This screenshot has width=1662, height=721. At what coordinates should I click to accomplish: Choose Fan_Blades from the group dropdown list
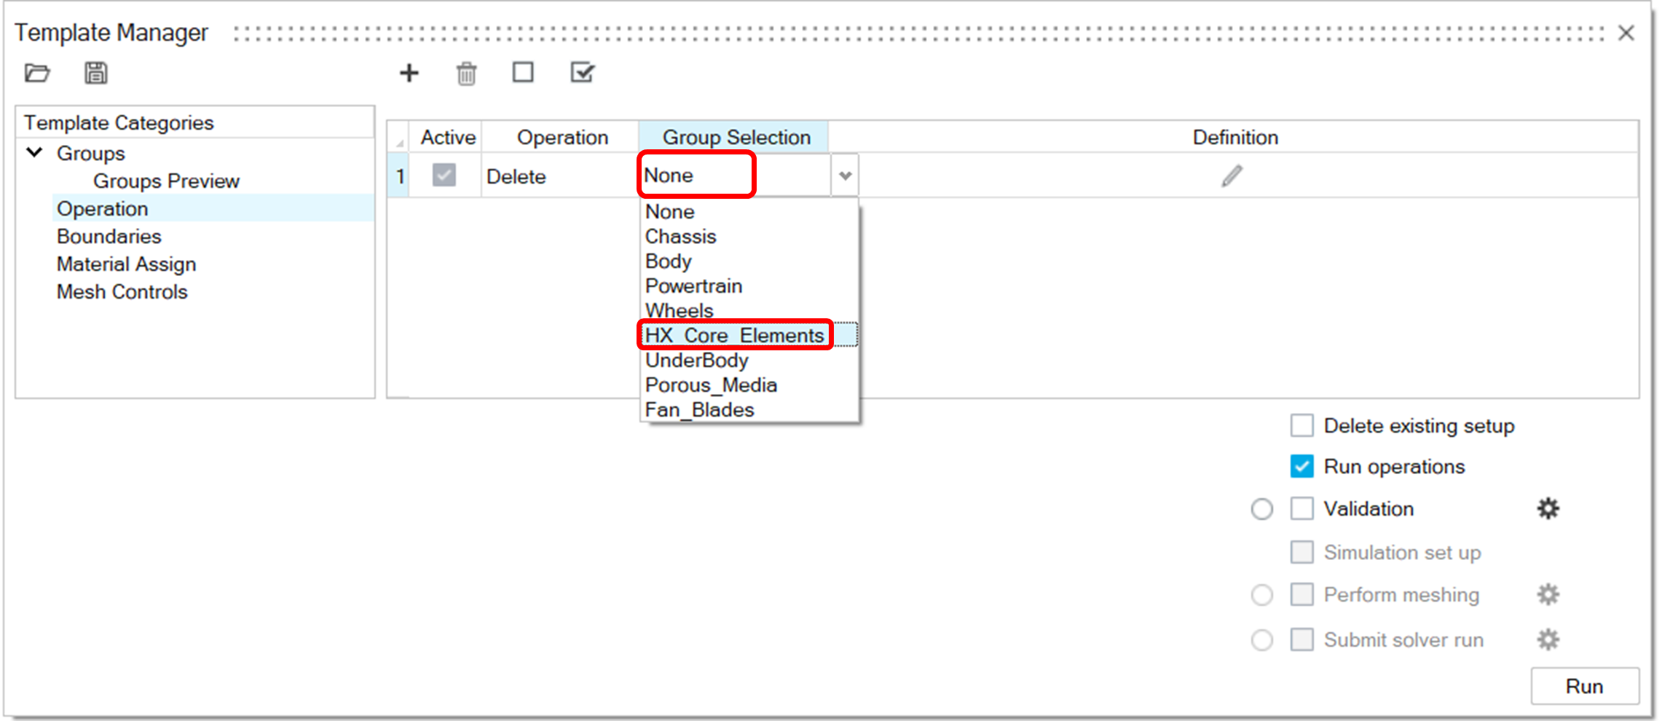(x=749, y=410)
